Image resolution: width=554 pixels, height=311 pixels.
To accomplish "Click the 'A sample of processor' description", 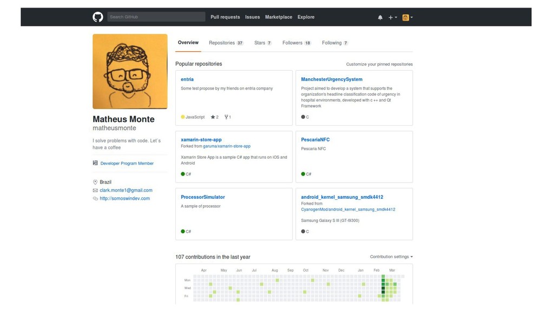I will [x=201, y=206].
